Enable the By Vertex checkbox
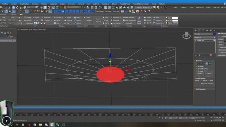 click(197, 67)
